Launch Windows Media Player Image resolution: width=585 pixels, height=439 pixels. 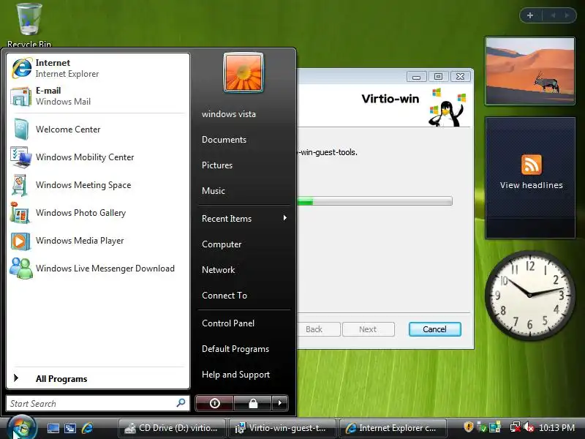(98, 241)
